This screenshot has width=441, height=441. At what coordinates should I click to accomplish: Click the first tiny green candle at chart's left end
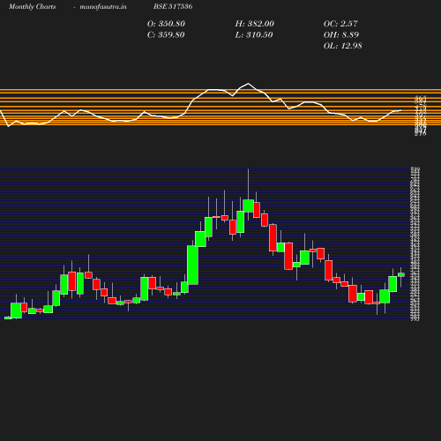[8, 318]
